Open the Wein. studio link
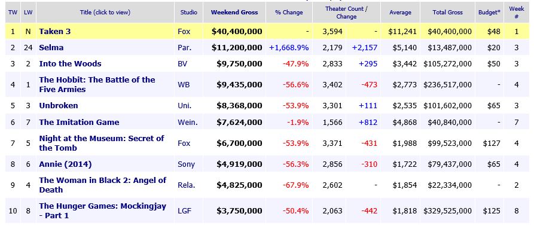534x226 pixels. click(188, 122)
